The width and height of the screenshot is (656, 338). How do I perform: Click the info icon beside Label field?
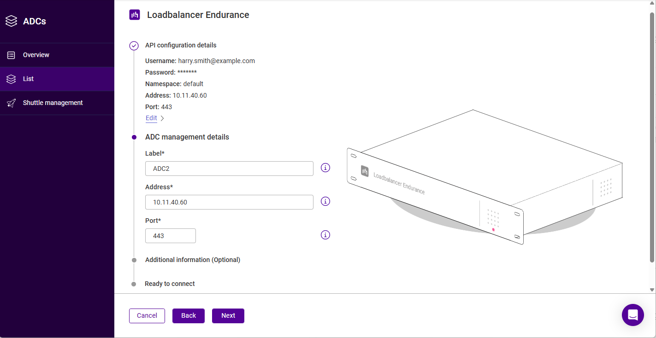point(325,168)
